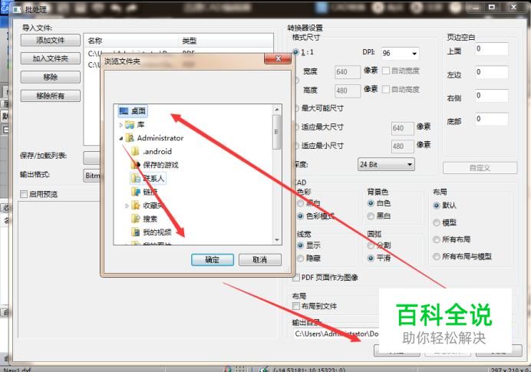The width and height of the screenshot is (531, 372).
Task: Click the 宽度 640 input field
Action: tap(348, 72)
